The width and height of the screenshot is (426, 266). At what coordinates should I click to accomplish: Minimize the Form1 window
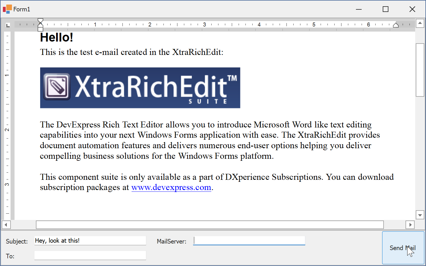[x=359, y=9]
